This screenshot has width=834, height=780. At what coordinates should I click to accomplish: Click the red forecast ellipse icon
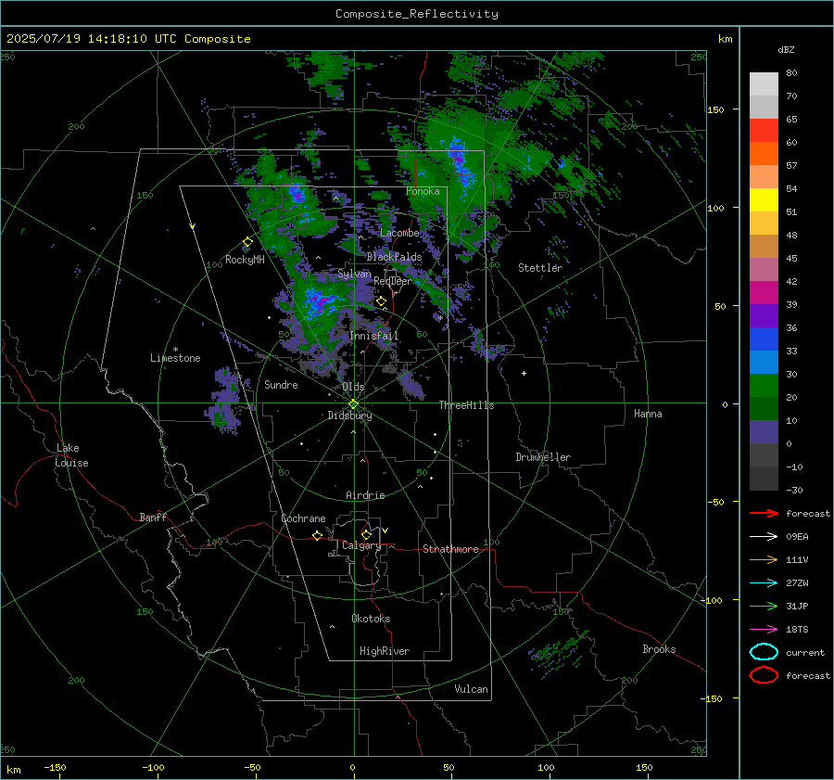tap(764, 675)
